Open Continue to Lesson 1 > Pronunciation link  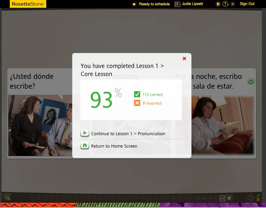click(x=128, y=134)
